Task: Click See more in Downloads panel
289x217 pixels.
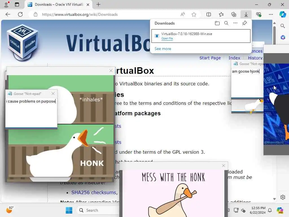Action: [x=163, y=49]
